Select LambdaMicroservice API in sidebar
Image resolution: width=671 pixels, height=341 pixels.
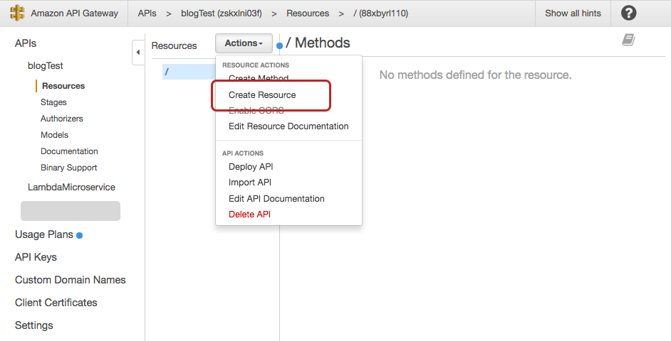point(71,187)
